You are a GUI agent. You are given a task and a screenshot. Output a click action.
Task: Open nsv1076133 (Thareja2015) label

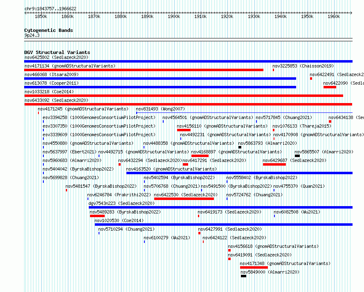tap(302, 126)
